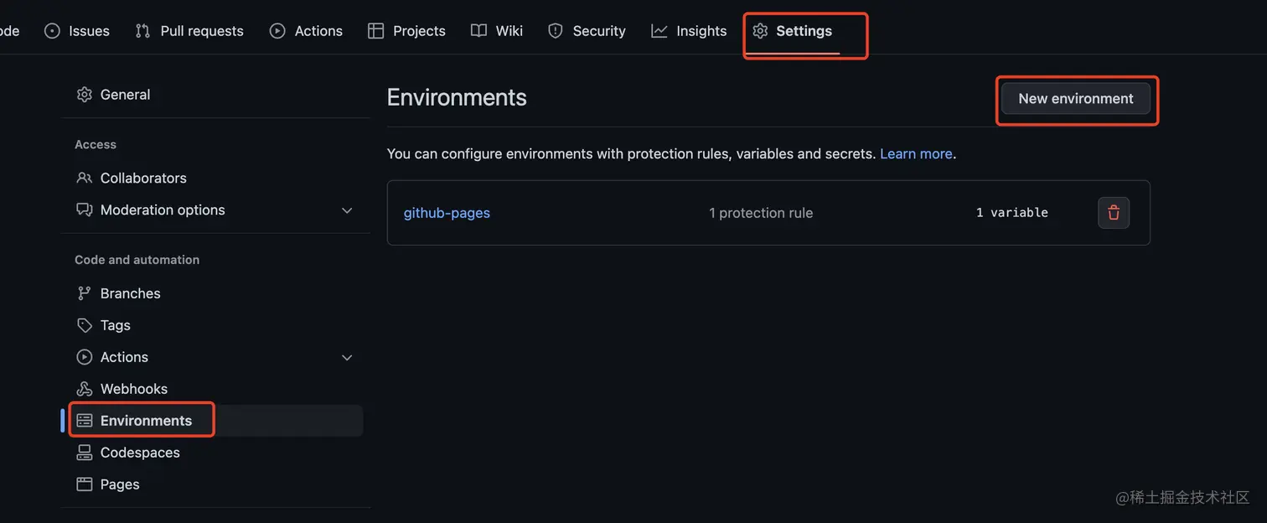Viewport: 1267px width, 523px height.
Task: Switch to the Insights tab
Action: coord(690,31)
